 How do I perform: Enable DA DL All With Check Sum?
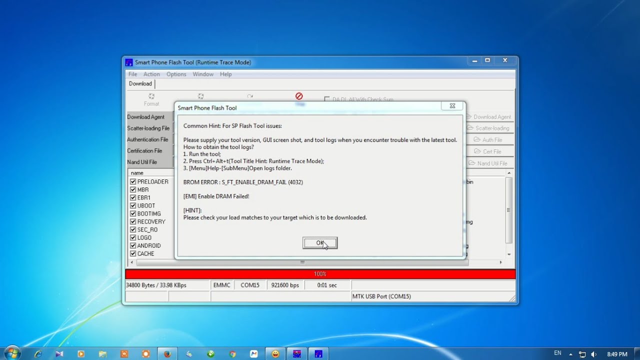click(x=327, y=99)
